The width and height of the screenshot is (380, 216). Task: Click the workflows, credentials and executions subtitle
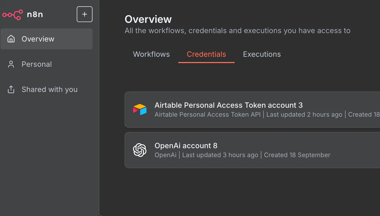click(x=238, y=31)
